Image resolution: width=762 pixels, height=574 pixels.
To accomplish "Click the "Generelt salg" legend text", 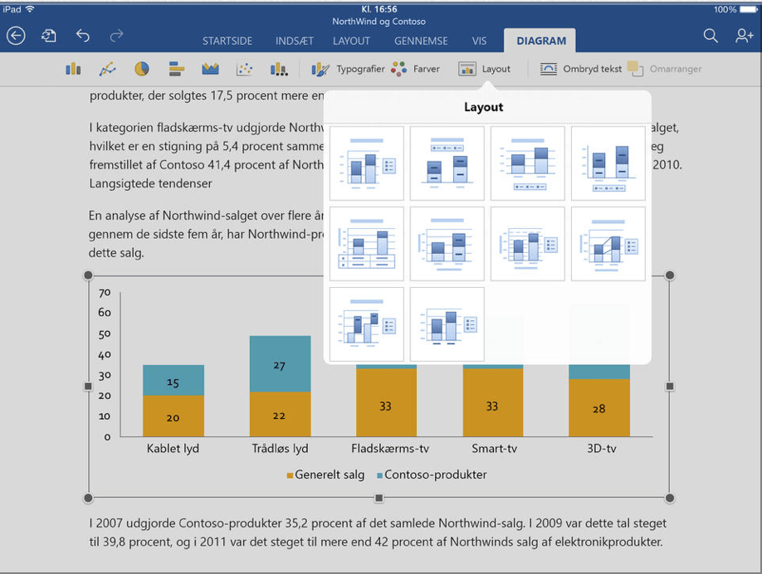I will point(330,475).
